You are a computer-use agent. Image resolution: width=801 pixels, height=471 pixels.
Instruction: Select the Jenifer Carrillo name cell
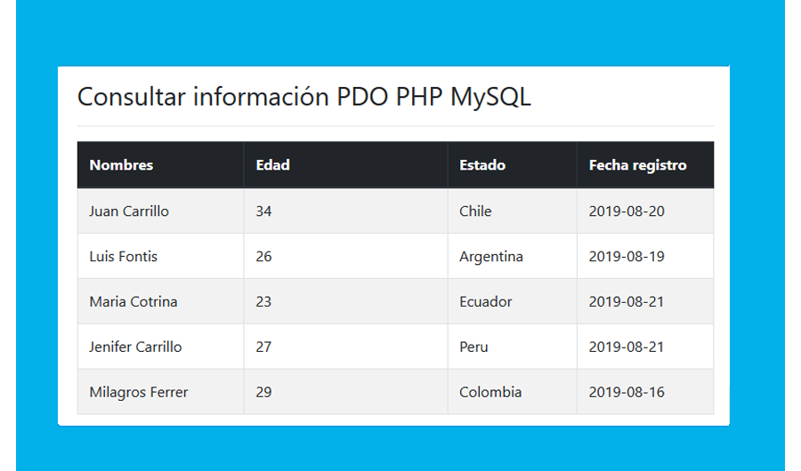[135, 347]
